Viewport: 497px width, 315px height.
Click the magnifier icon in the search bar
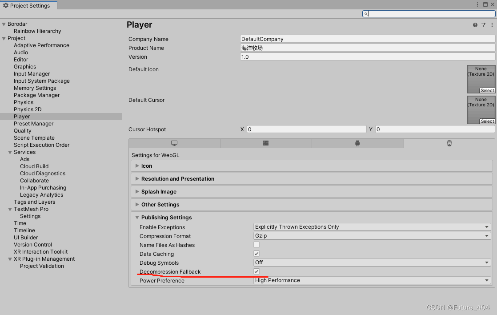point(365,14)
